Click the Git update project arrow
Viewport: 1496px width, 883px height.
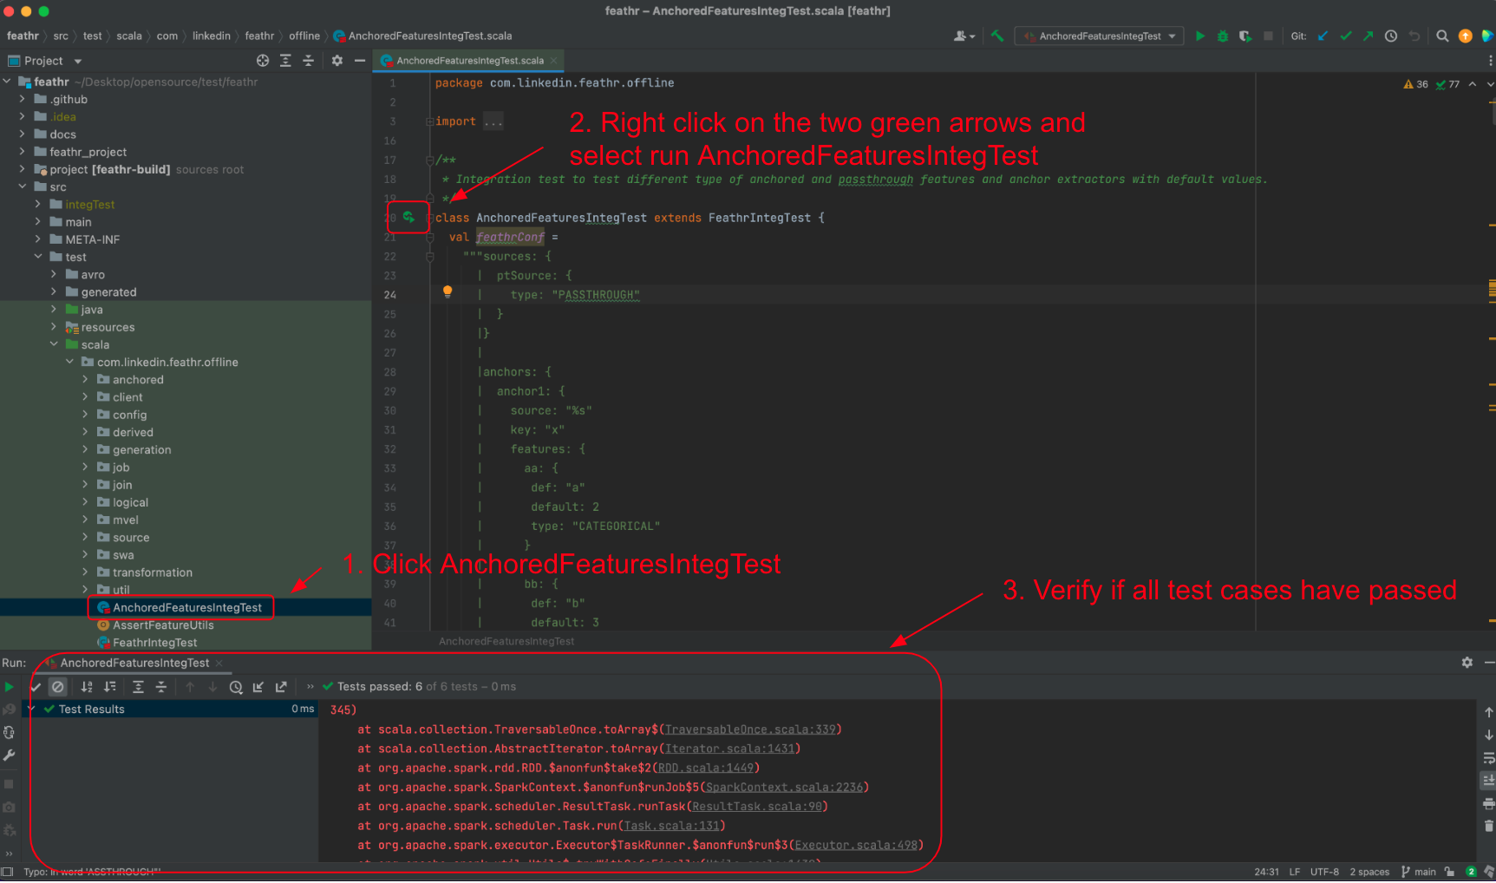1323,36
